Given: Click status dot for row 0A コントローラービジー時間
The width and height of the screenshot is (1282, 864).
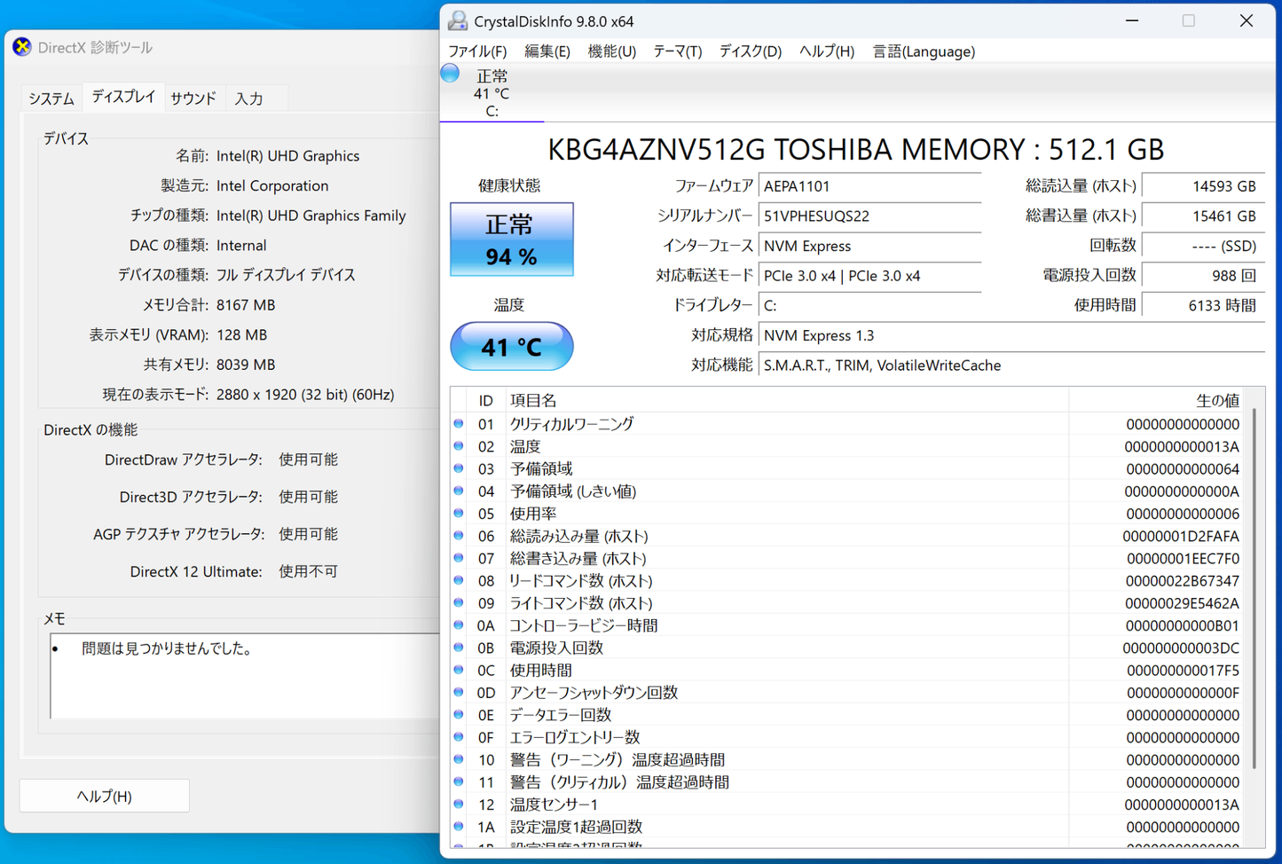Looking at the screenshot, I should (x=459, y=624).
